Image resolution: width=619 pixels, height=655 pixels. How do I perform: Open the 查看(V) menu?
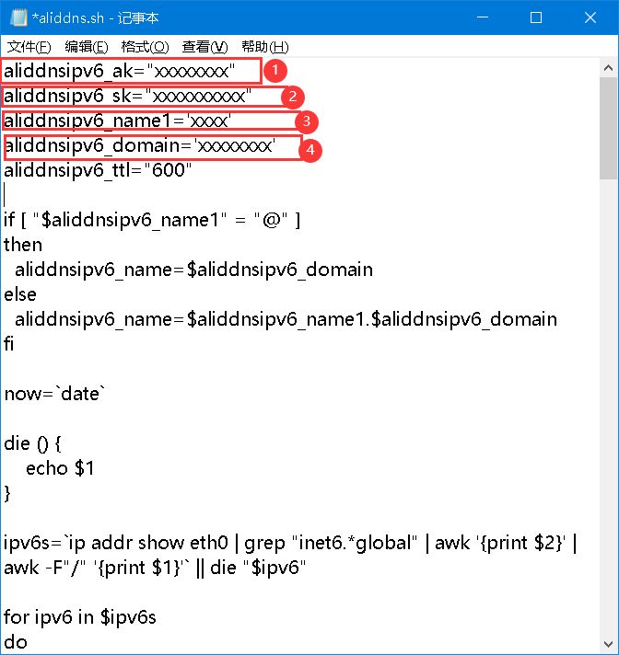204,47
